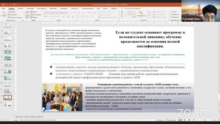Click the numbered list icon

83,13
